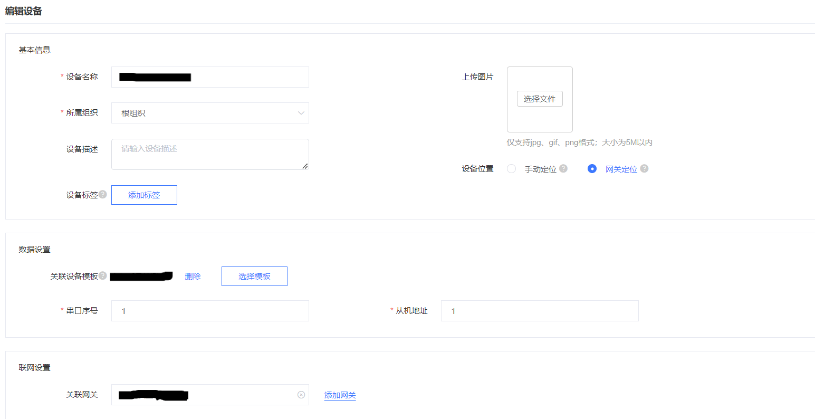Click the 删除 link to remove the template
Image resolution: width=815 pixels, height=419 pixels.
(x=193, y=276)
